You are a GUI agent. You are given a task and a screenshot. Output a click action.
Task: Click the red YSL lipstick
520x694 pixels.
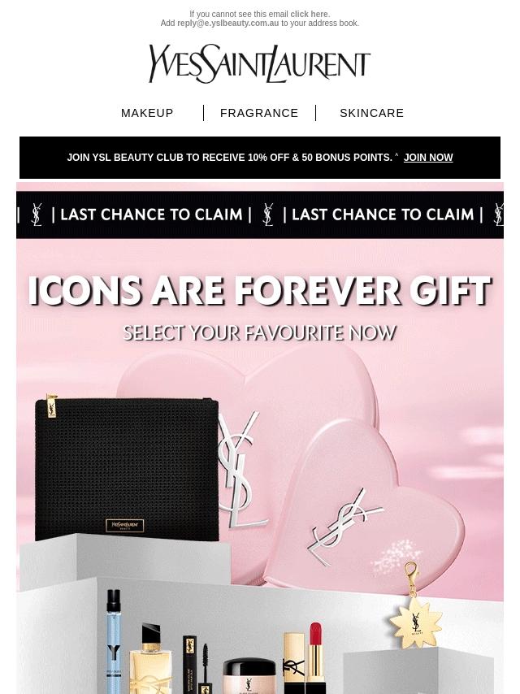[315, 657]
